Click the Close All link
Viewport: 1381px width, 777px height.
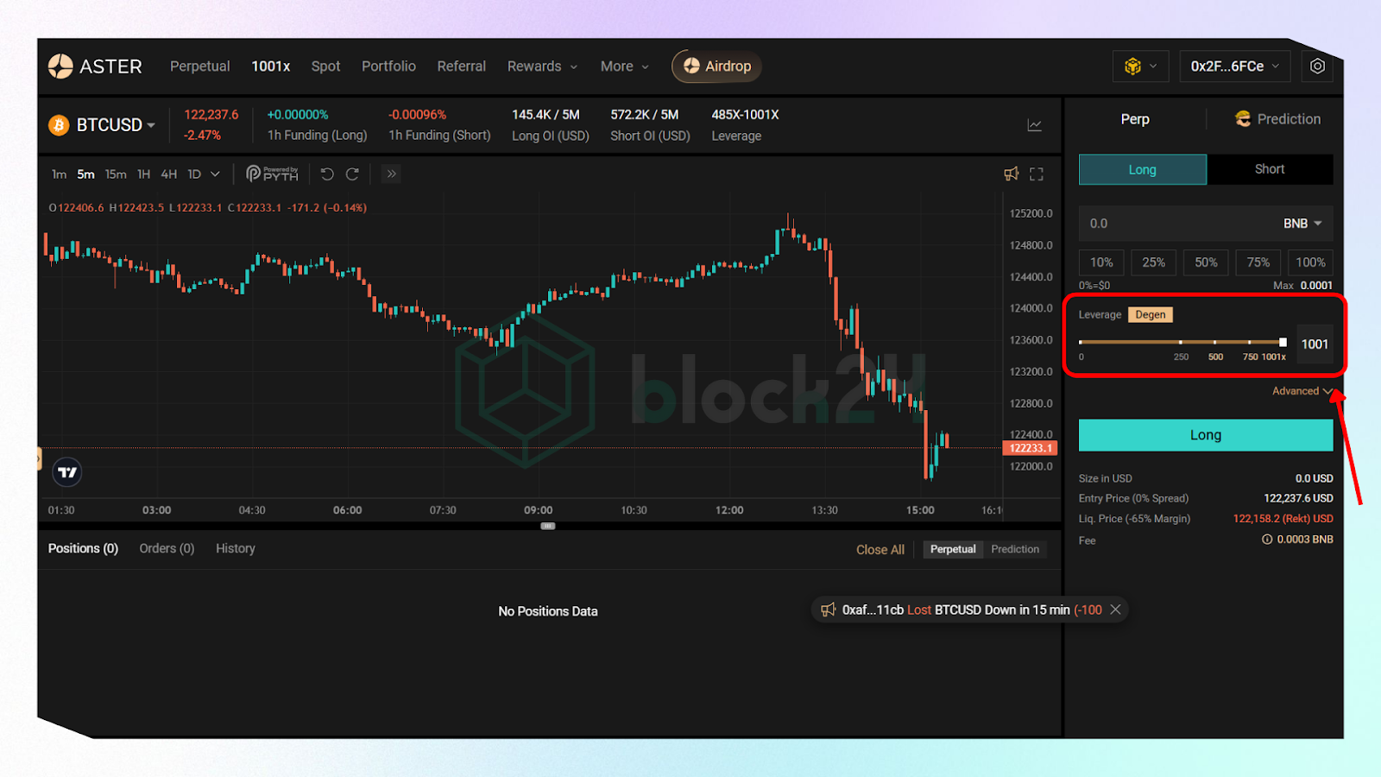(x=880, y=549)
